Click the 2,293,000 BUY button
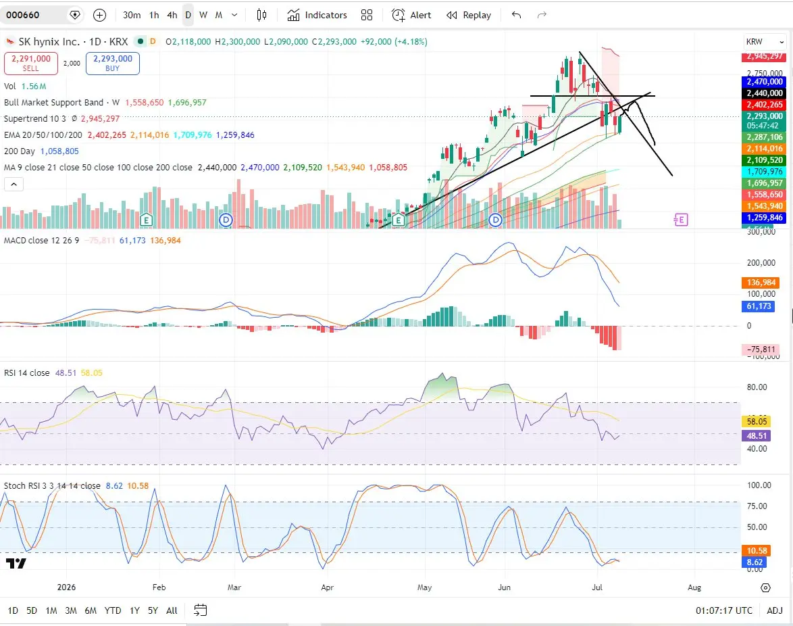793x626 pixels. click(x=113, y=64)
